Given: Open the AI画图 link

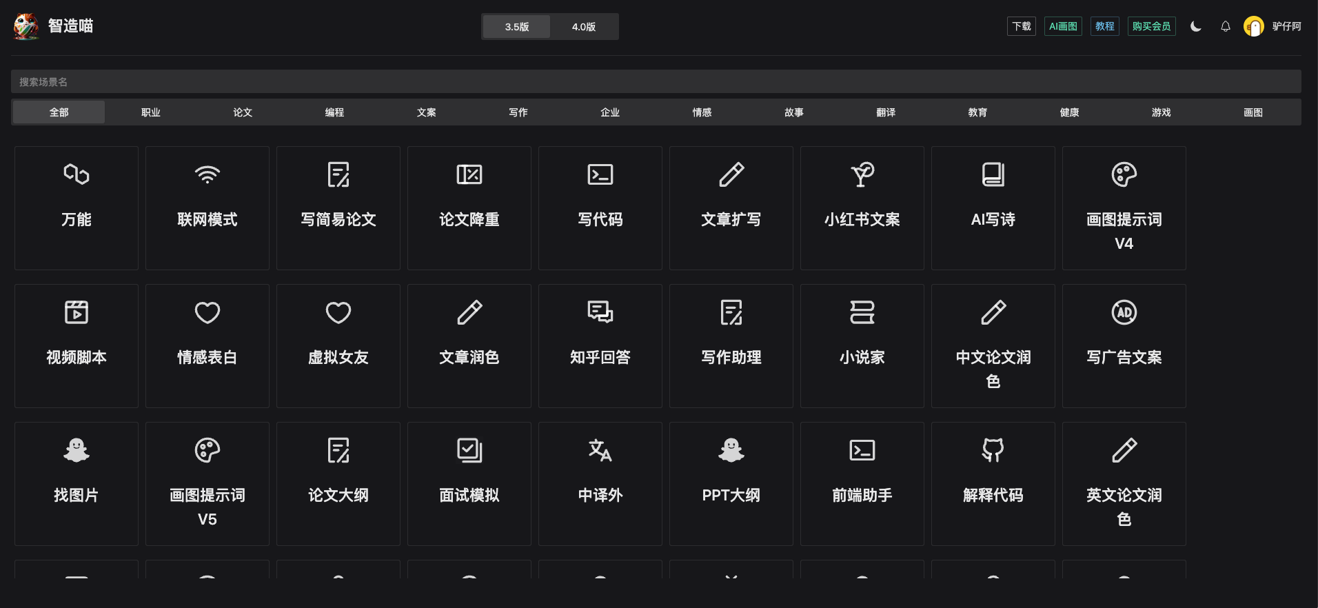Looking at the screenshot, I should [x=1062, y=26].
